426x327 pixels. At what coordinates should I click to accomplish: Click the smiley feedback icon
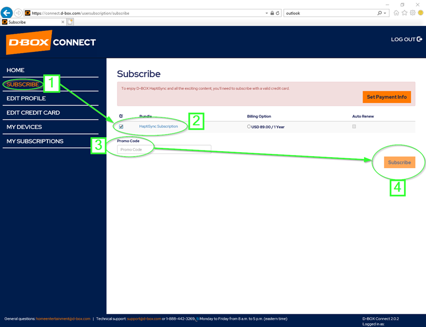pyautogui.click(x=420, y=13)
